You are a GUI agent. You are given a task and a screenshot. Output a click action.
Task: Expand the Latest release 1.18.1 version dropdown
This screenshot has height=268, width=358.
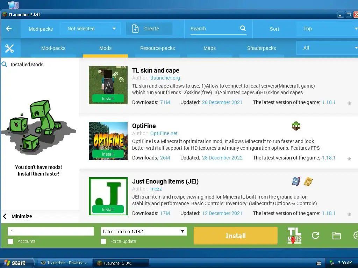pyautogui.click(x=144, y=232)
